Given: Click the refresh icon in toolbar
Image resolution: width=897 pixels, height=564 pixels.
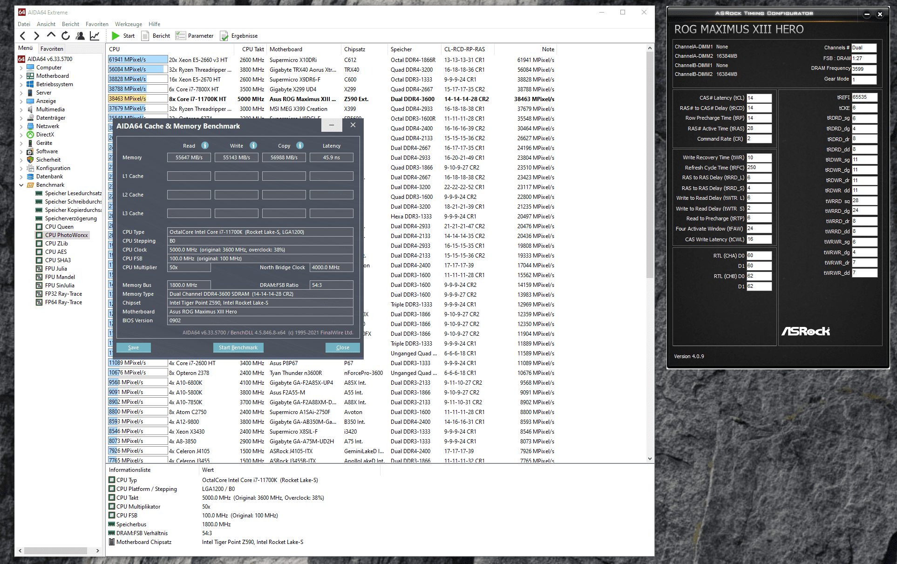Looking at the screenshot, I should 66,36.
